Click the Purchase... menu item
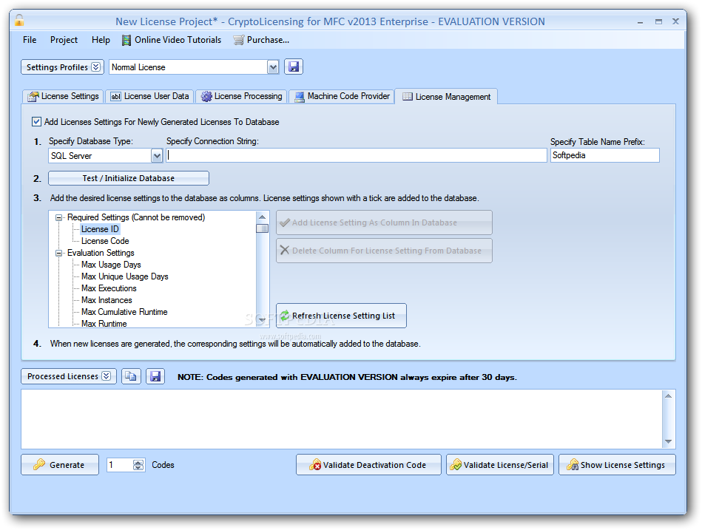 pyautogui.click(x=261, y=40)
